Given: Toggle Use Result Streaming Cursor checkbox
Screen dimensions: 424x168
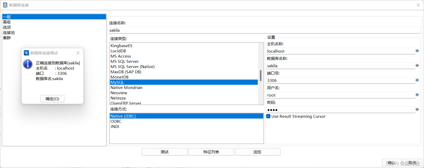Looking at the screenshot, I should click(x=268, y=116).
